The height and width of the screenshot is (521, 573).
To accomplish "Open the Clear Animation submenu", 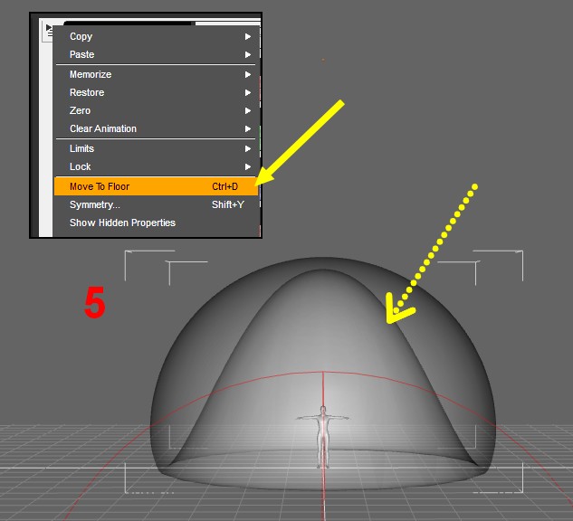I will tap(157, 128).
